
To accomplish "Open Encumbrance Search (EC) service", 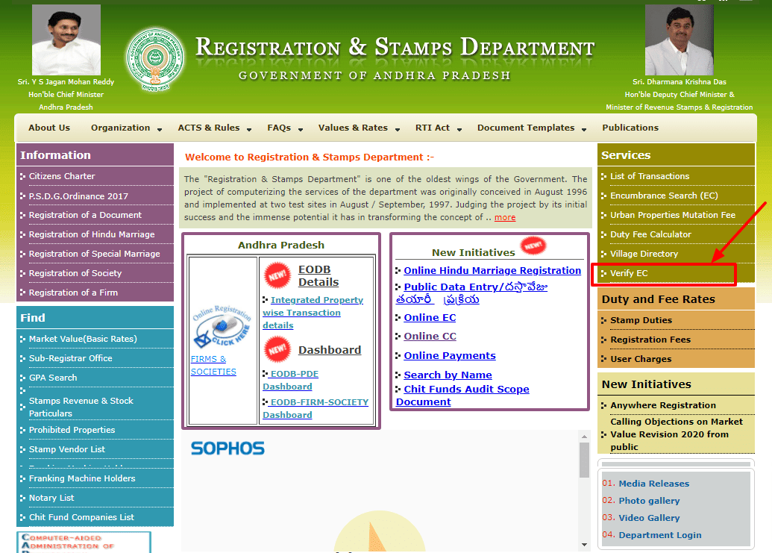I will coord(664,196).
